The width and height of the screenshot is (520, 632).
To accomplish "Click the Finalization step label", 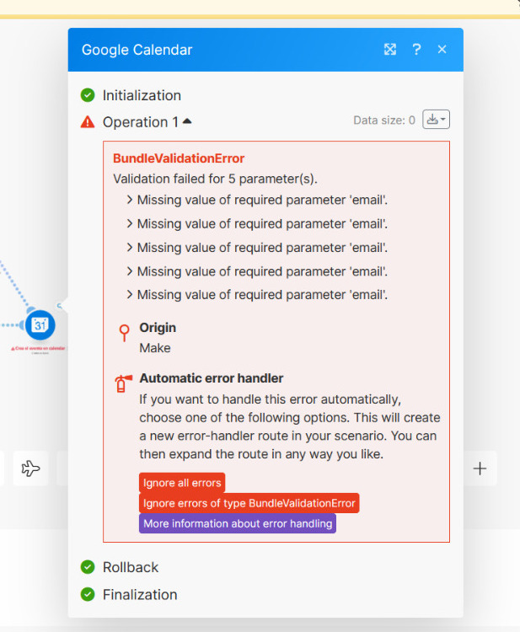I will point(140,595).
